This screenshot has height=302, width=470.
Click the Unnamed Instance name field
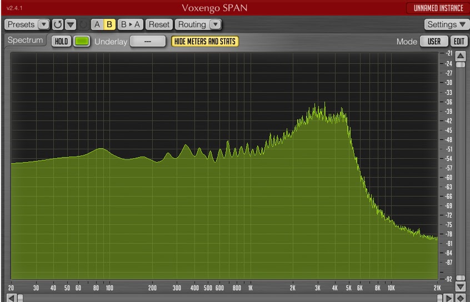pos(438,8)
